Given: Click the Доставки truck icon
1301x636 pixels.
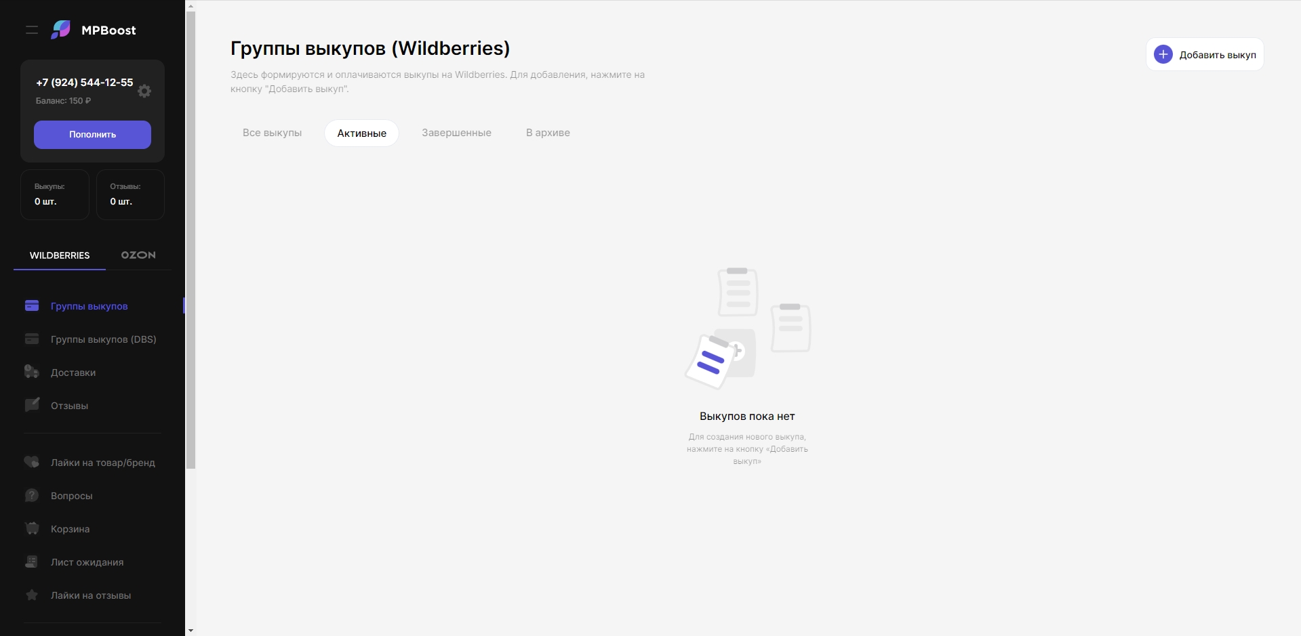Looking at the screenshot, I should tap(32, 372).
